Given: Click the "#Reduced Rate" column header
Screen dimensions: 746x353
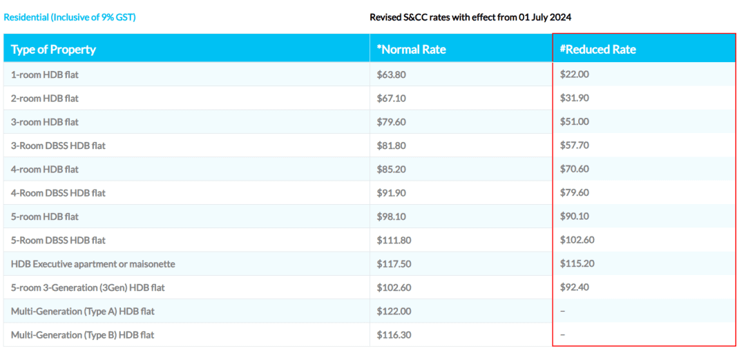Looking at the screenshot, I should 598,50.
